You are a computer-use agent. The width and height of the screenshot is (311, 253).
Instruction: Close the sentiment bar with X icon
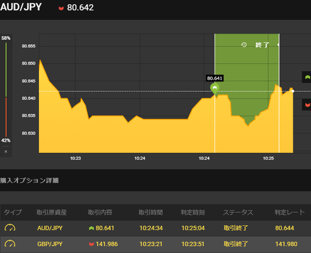(x=6, y=151)
